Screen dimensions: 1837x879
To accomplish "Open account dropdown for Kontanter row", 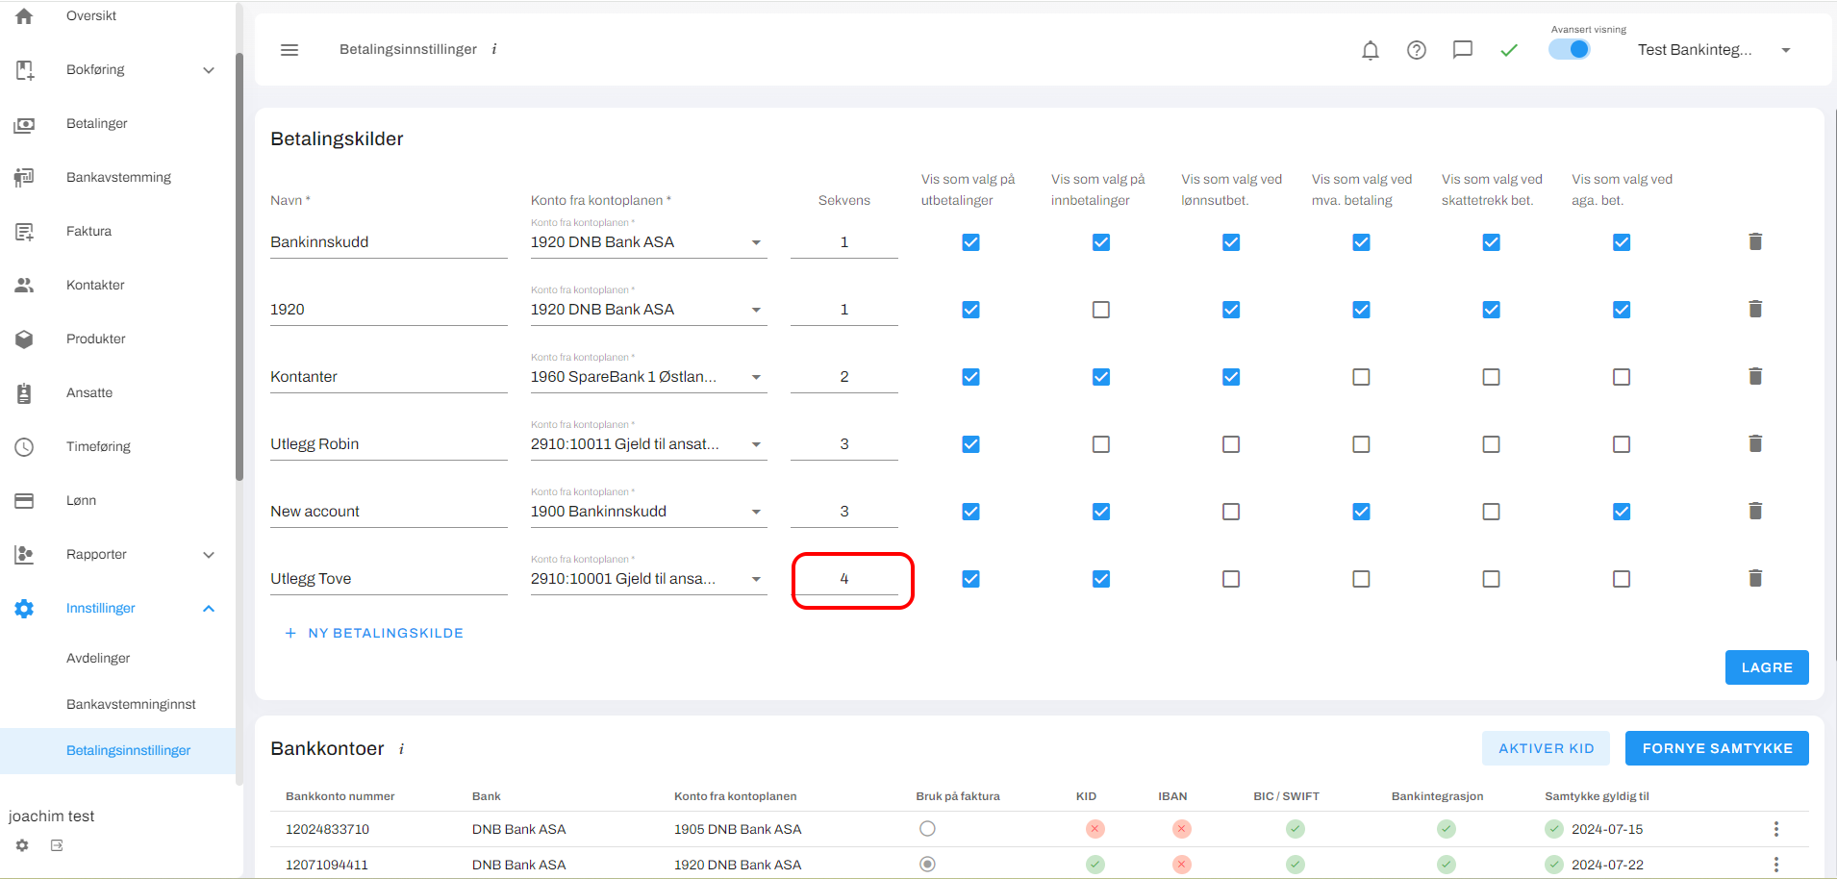I will (649, 377).
